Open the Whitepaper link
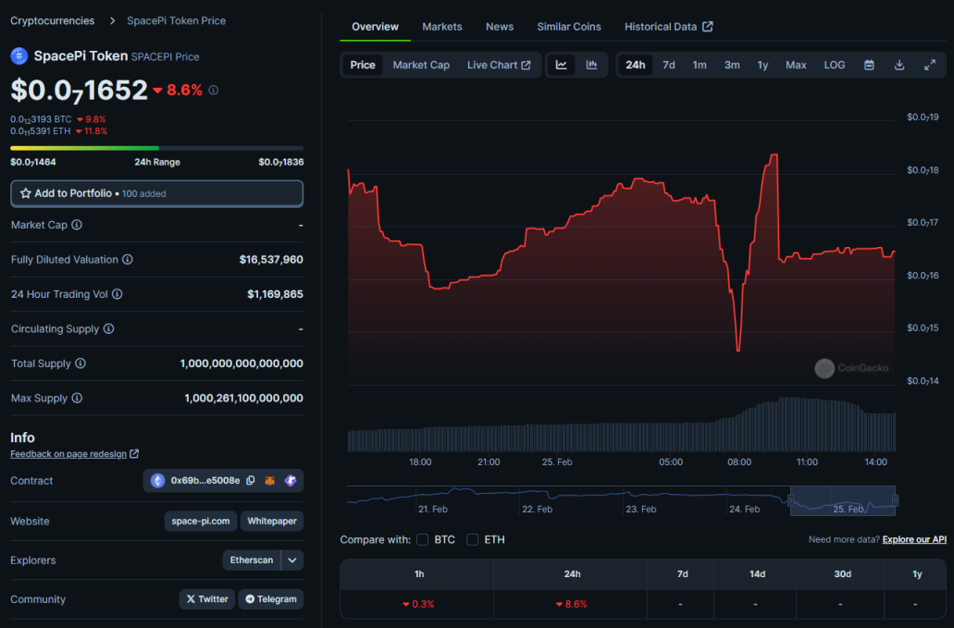 pyautogui.click(x=272, y=521)
